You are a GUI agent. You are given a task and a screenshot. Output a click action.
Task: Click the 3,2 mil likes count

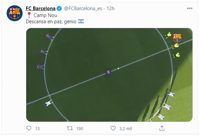126,129
